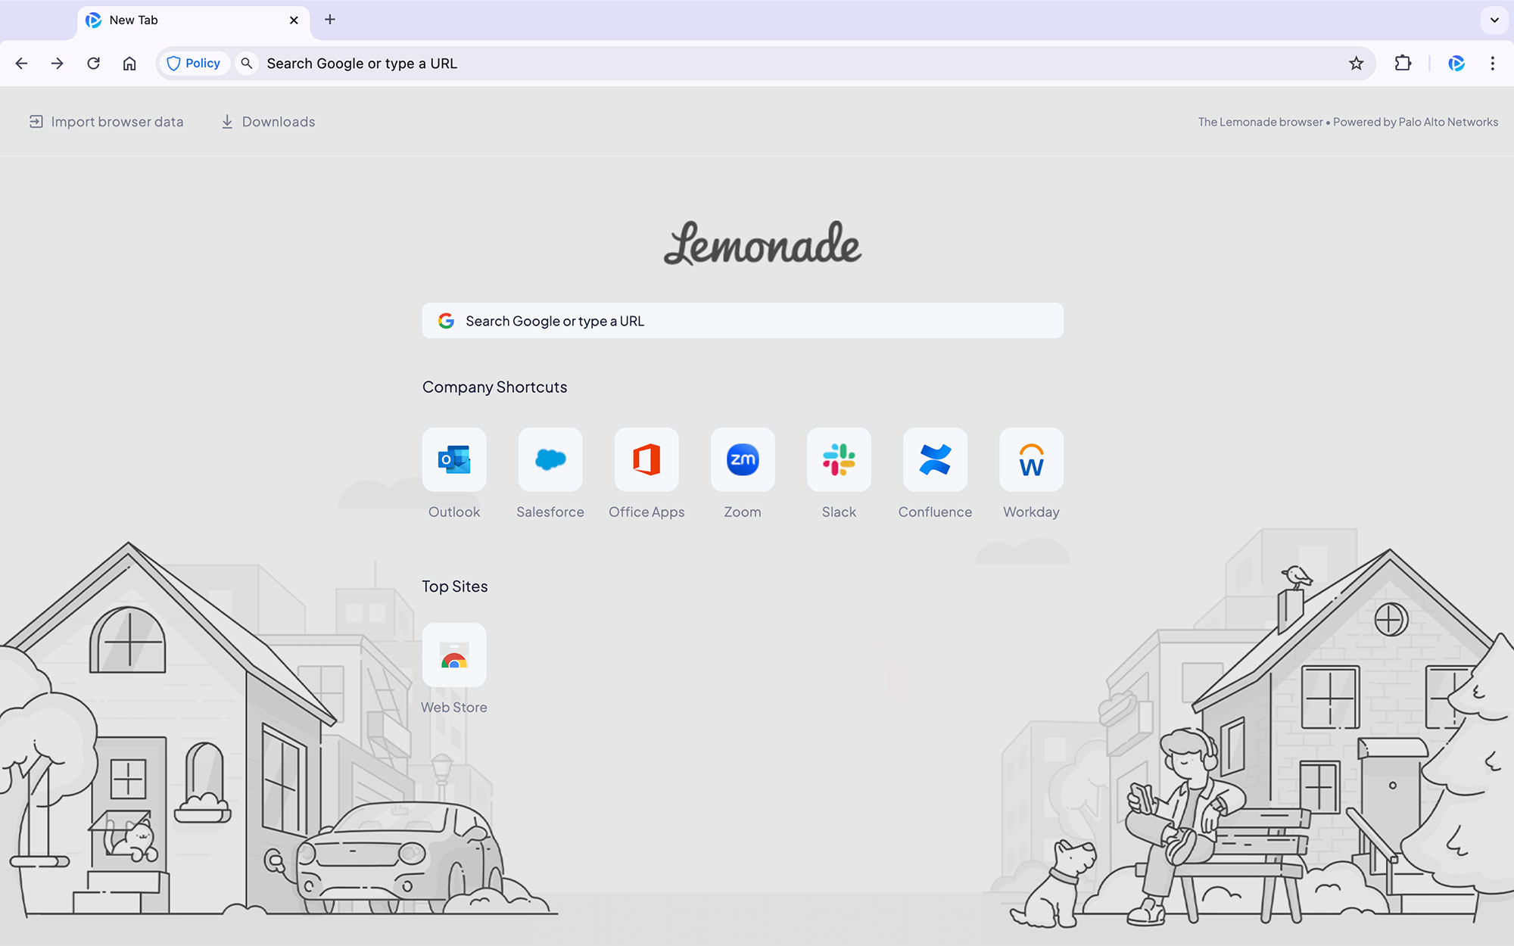Open the Workday shortcut

(x=1030, y=459)
